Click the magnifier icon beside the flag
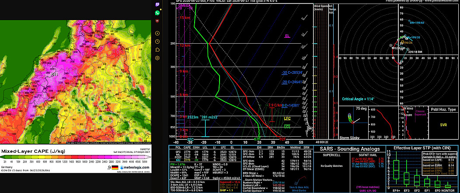This screenshot has width=460, height=193. point(110,168)
